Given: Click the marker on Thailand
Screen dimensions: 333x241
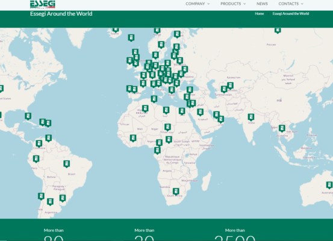Looking at the screenshot, I should pyautogui.click(x=282, y=128).
